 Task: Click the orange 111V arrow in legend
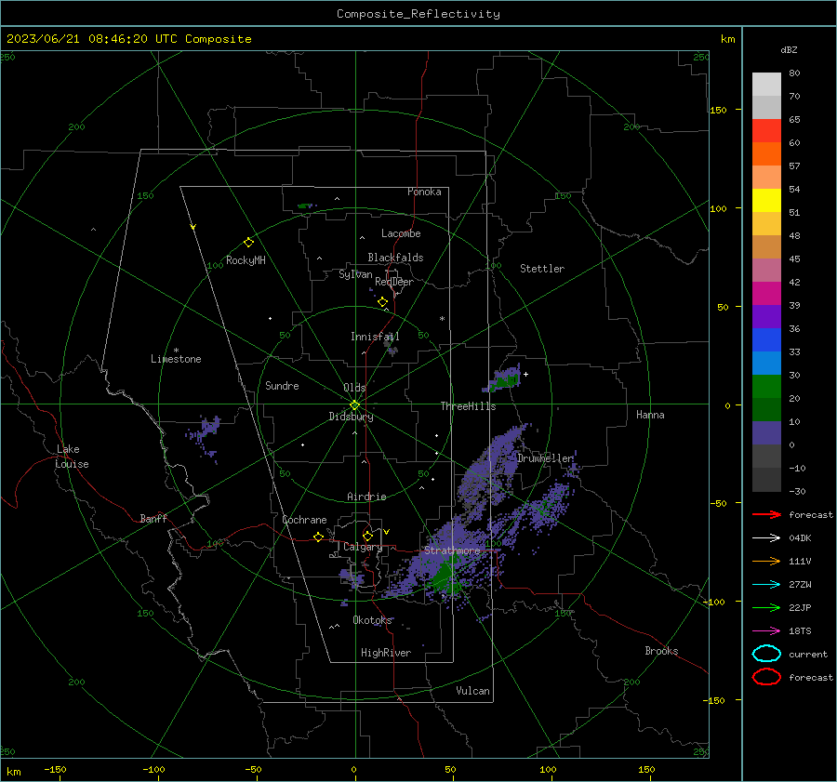click(766, 561)
